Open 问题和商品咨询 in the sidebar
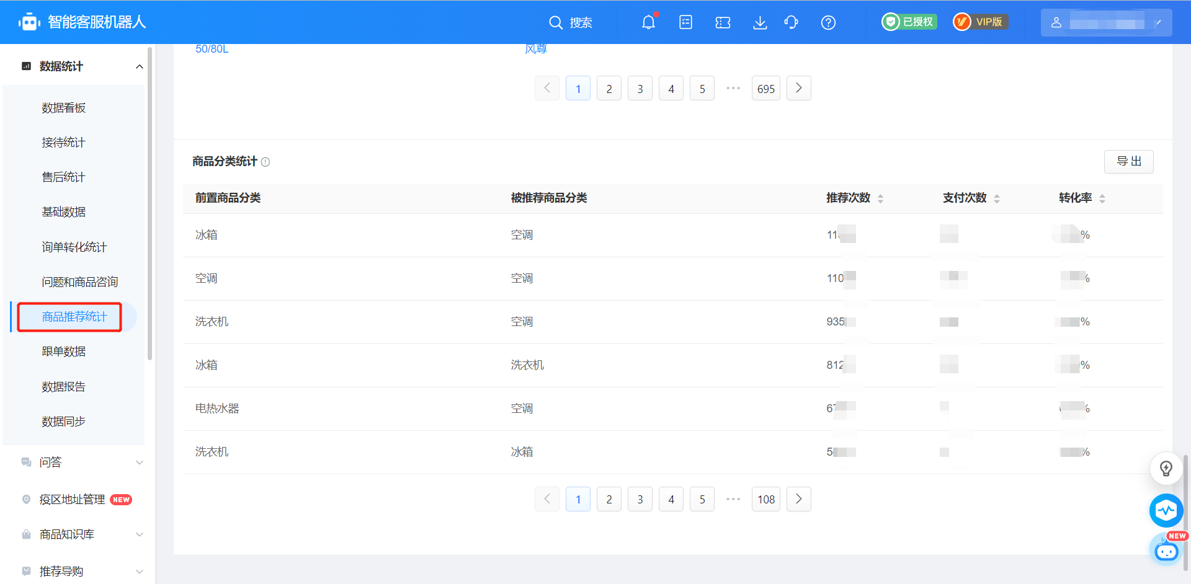Screen dimensions: 1191x584 (80, 282)
